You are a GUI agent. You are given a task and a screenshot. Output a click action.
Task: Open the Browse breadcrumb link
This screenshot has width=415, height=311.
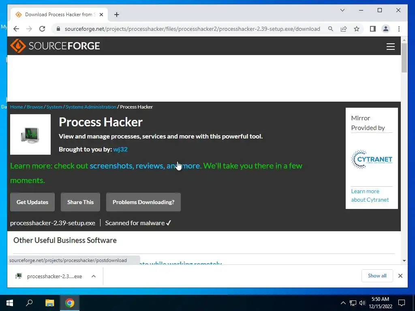pos(35,107)
